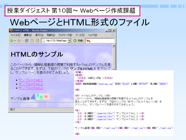This screenshot has height=140, width=186.
Task: Open the ブックマーク(B) menu
Action: (x=65, y=35)
